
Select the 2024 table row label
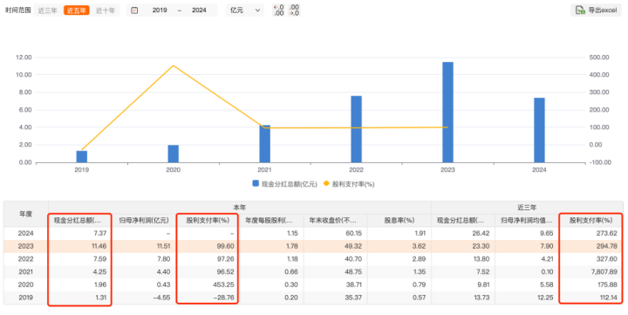pos(26,233)
